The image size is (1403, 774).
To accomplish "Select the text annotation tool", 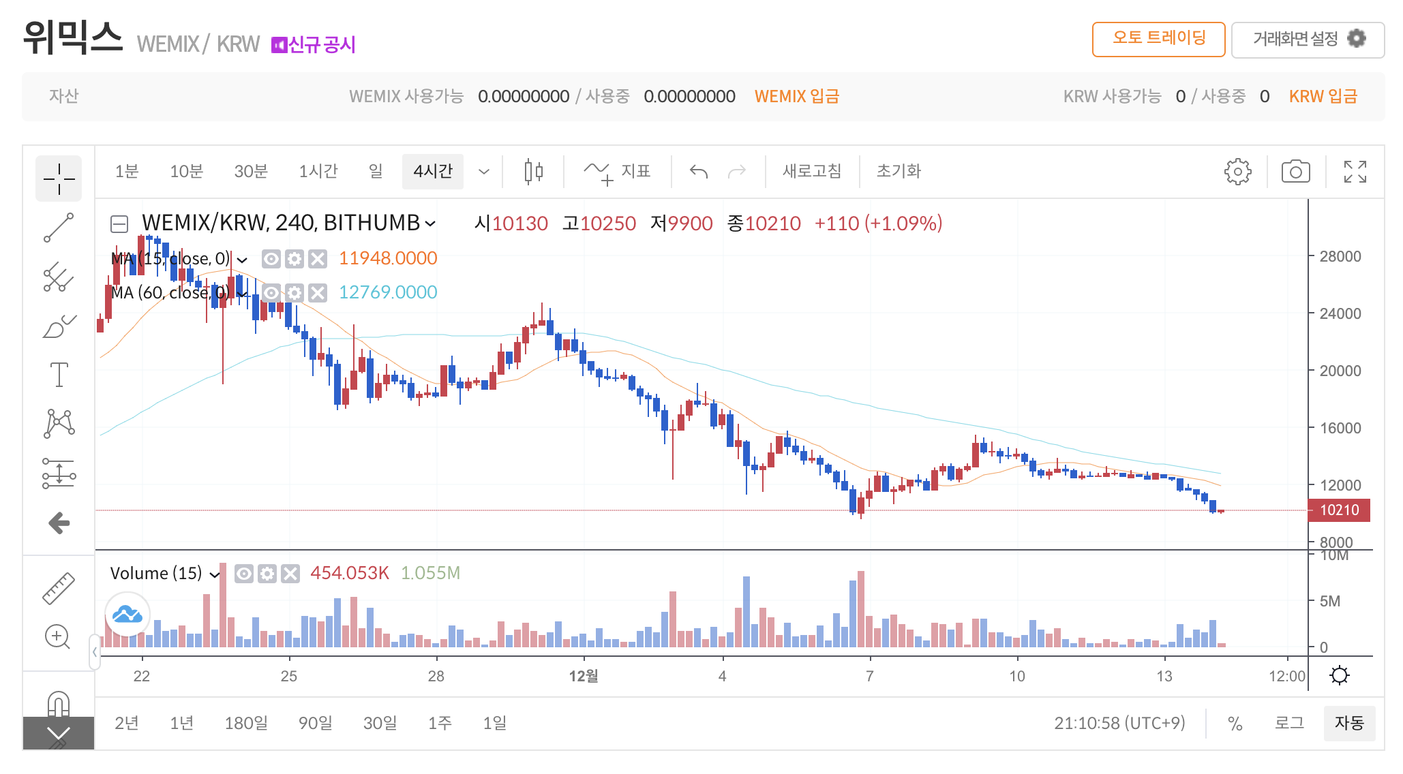I will (59, 375).
